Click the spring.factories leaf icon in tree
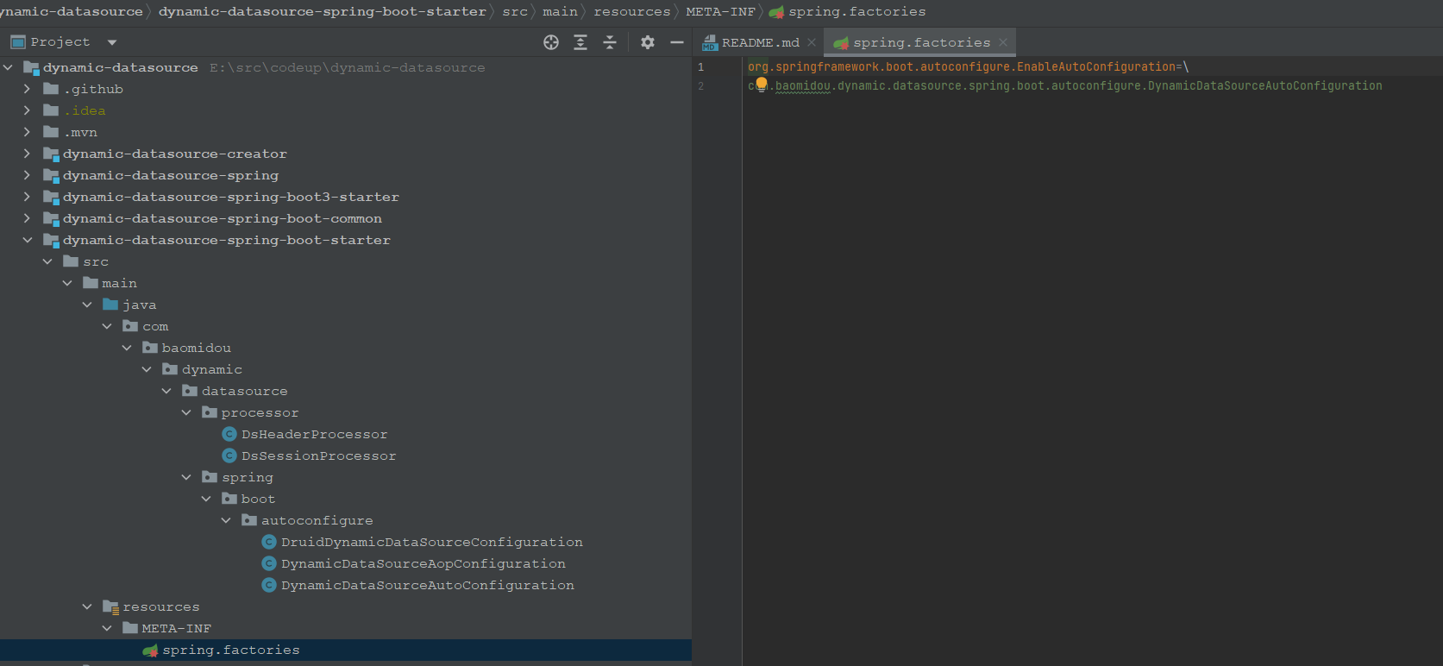Viewport: 1443px width, 666px height. coord(150,650)
